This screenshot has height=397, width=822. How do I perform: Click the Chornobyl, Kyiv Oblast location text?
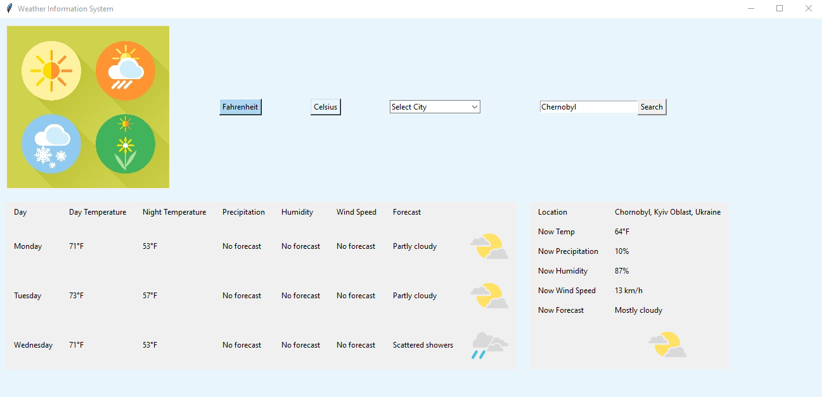click(667, 212)
